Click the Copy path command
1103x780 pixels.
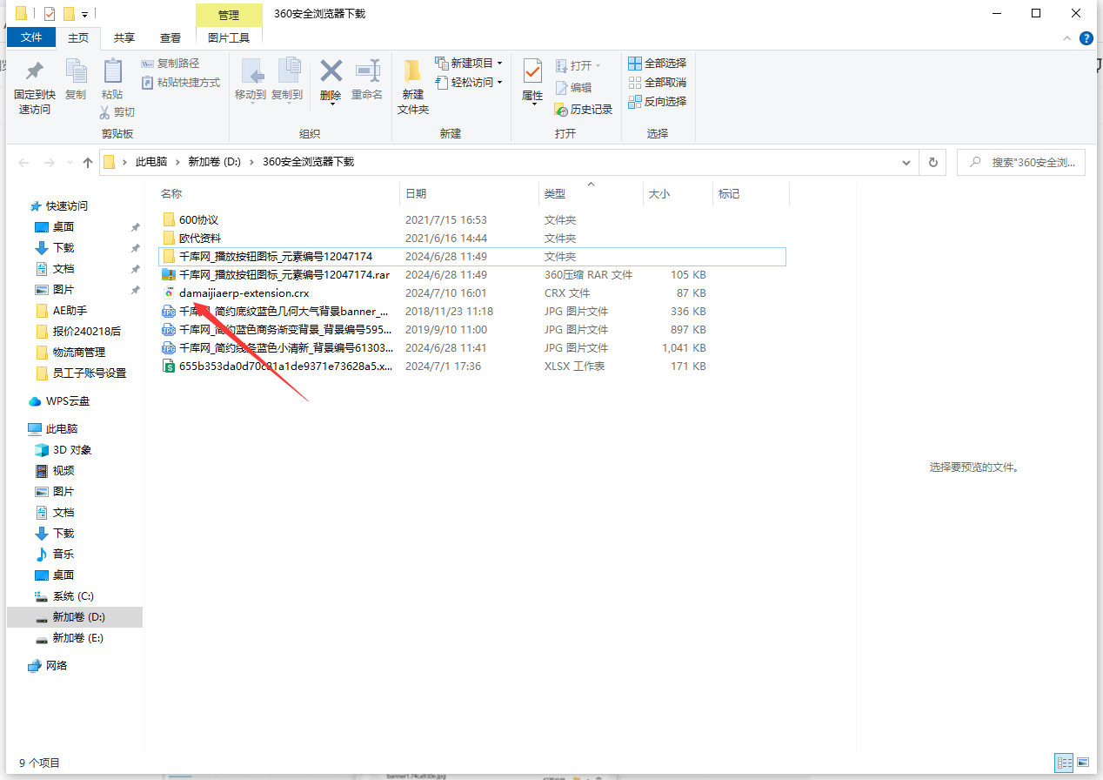click(x=170, y=64)
